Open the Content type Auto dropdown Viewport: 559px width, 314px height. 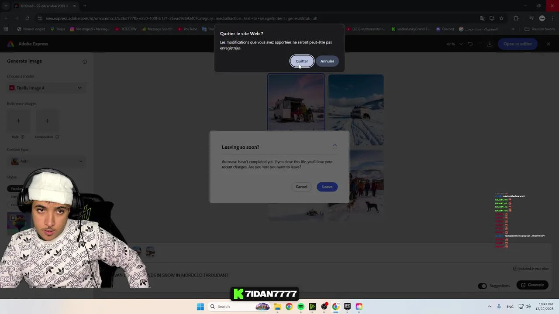[47, 161]
